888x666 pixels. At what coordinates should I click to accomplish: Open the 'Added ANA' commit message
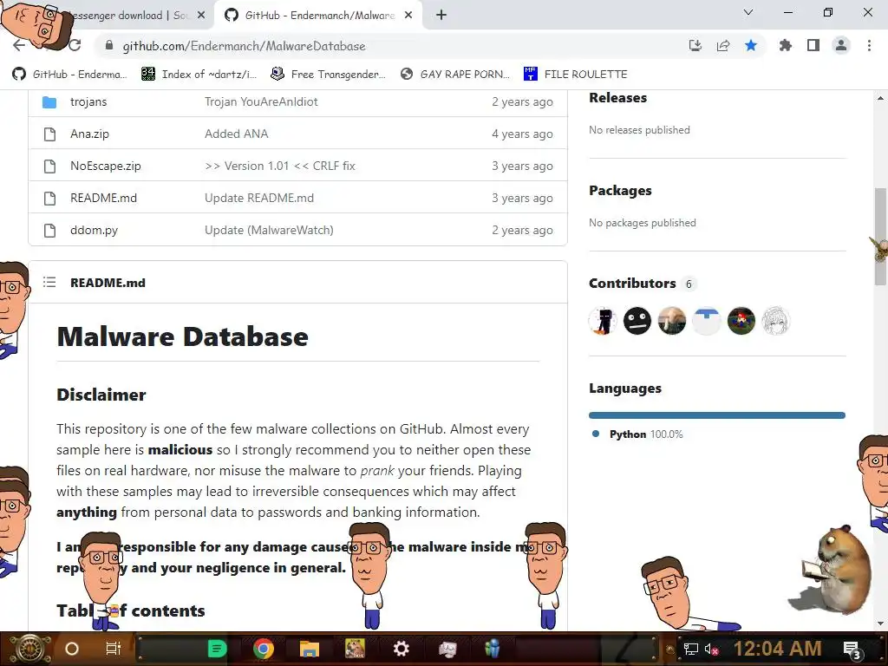(236, 134)
